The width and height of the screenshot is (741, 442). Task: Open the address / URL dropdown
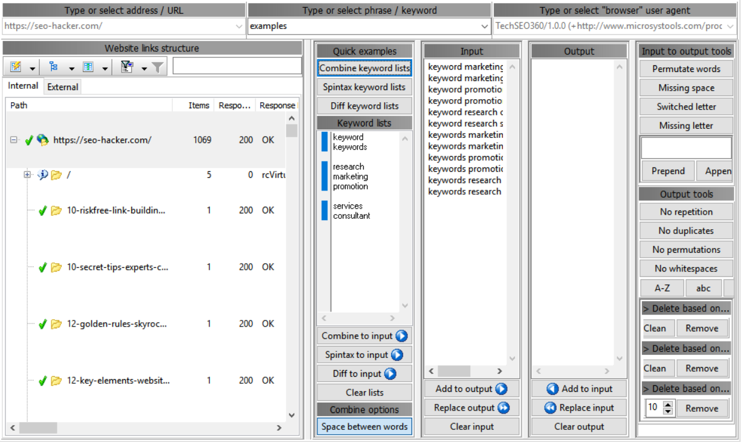(239, 26)
